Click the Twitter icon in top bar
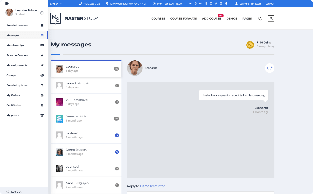313x194 pixels. pos(190,4)
